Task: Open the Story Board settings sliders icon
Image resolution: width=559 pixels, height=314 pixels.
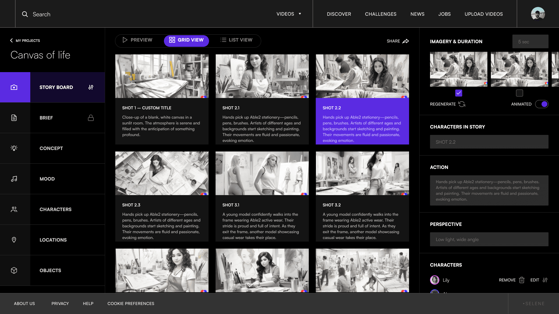Action: pos(91,87)
